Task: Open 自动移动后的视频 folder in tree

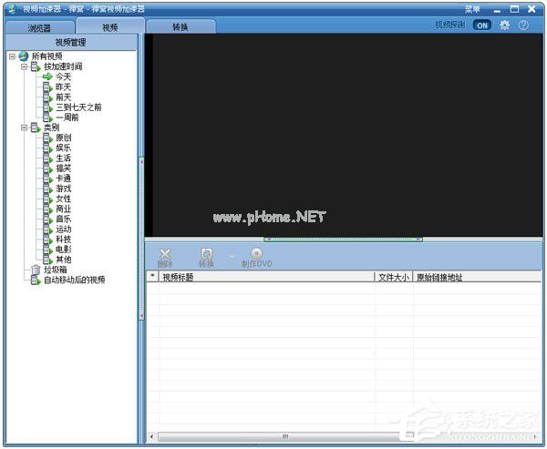Action: pos(74,280)
